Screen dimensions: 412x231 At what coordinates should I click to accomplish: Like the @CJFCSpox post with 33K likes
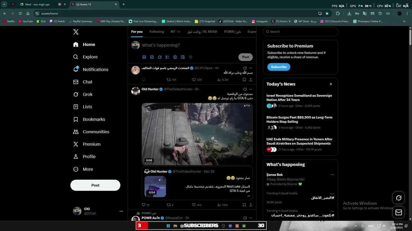point(197,80)
